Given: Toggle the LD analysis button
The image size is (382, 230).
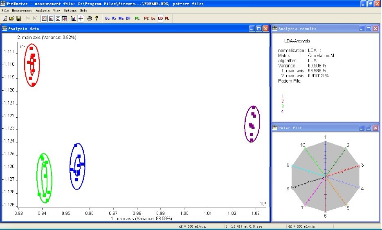Looking at the screenshot, I should pos(160,18).
